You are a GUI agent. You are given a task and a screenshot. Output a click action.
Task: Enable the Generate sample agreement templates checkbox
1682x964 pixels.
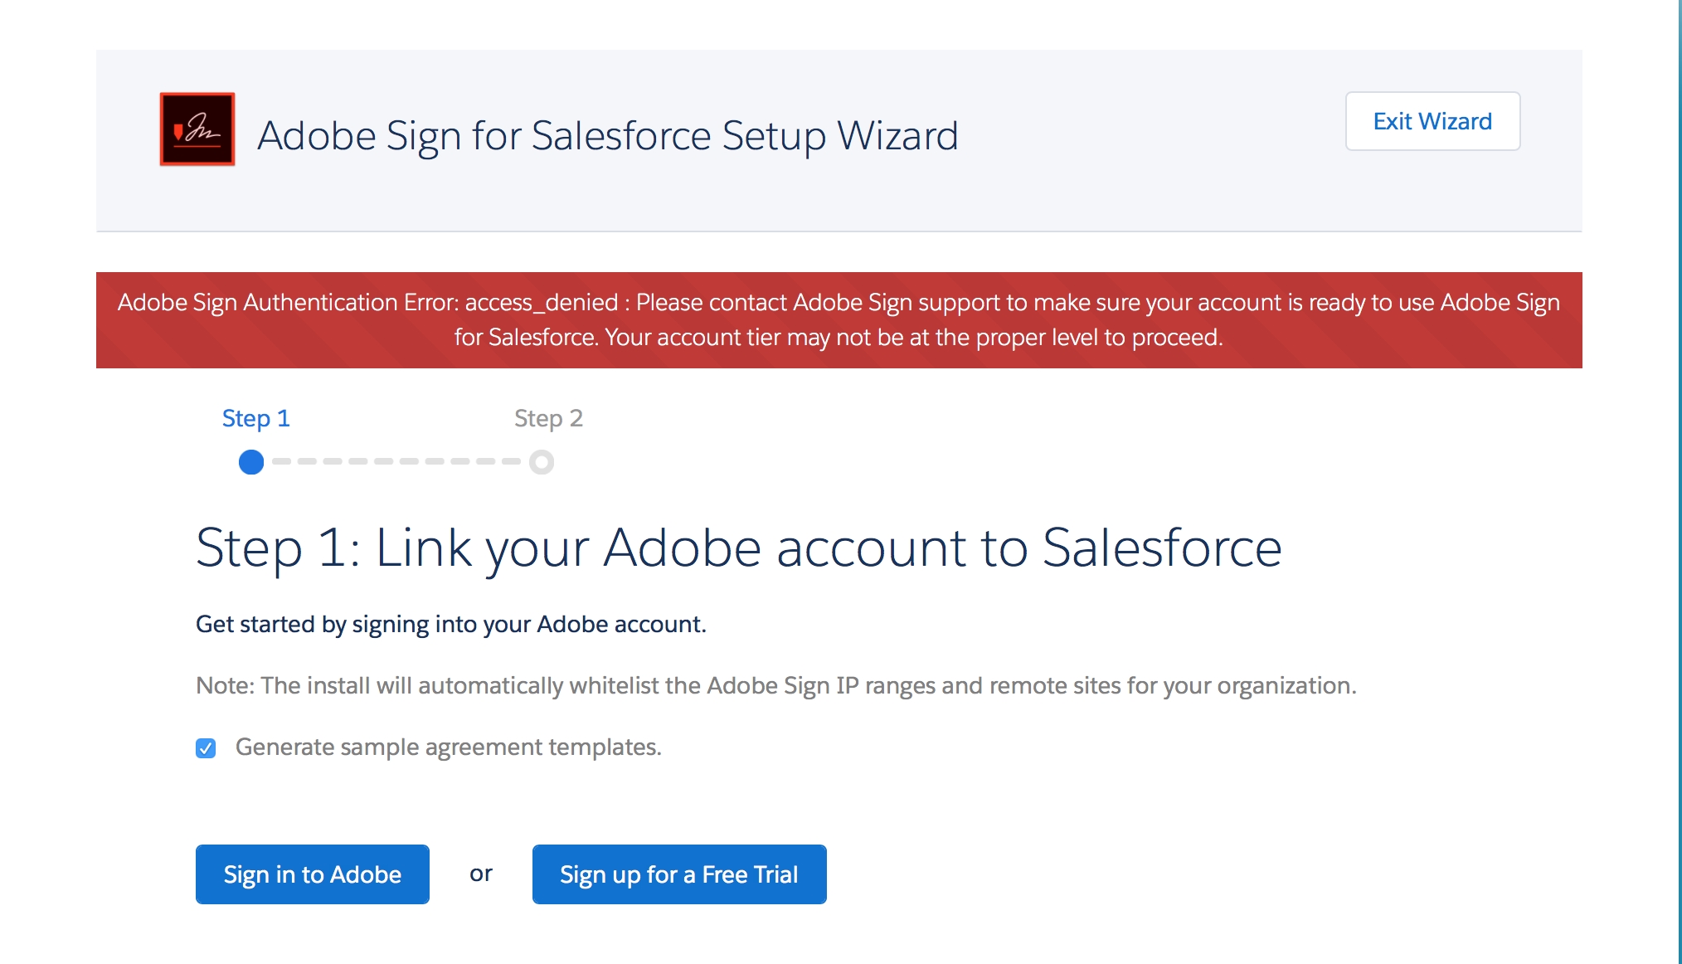pos(205,747)
